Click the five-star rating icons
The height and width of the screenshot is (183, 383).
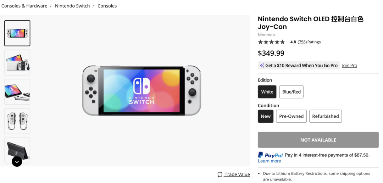(x=271, y=42)
